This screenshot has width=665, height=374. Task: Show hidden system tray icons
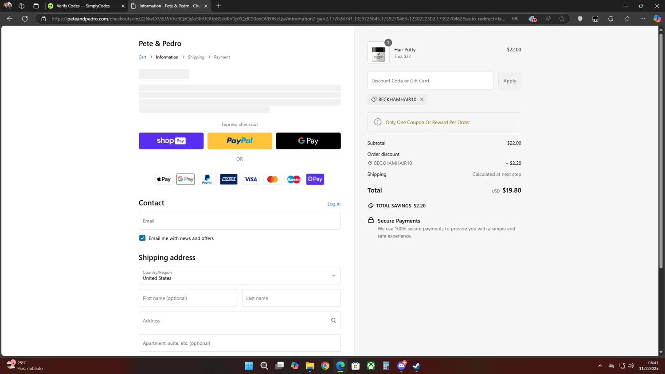click(600, 366)
